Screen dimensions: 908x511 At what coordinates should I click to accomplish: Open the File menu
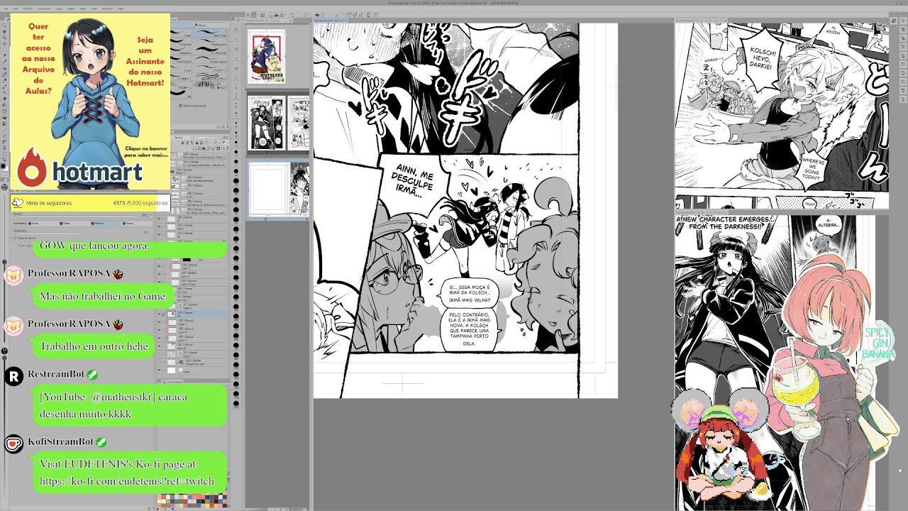coord(6,9)
